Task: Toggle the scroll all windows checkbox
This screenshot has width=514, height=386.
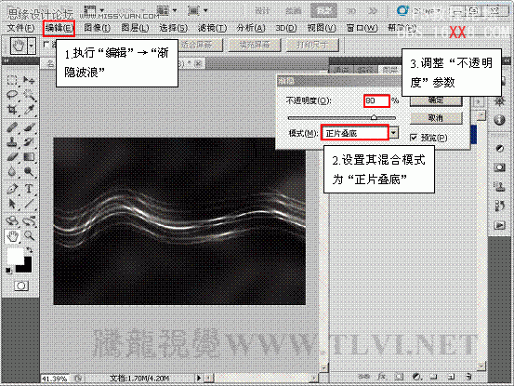Action: tap(46, 44)
